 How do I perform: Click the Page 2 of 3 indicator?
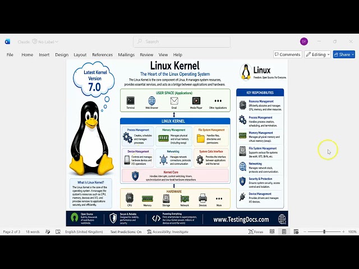point(12,231)
